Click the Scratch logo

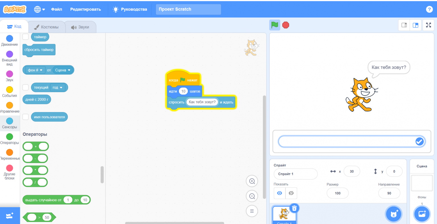tap(15, 9)
